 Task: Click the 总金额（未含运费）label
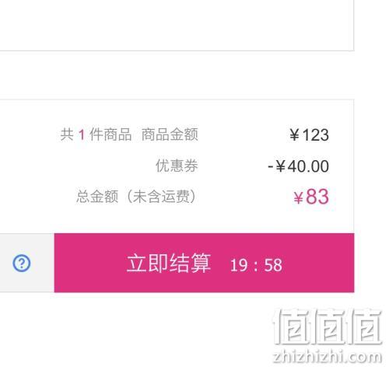(x=135, y=197)
